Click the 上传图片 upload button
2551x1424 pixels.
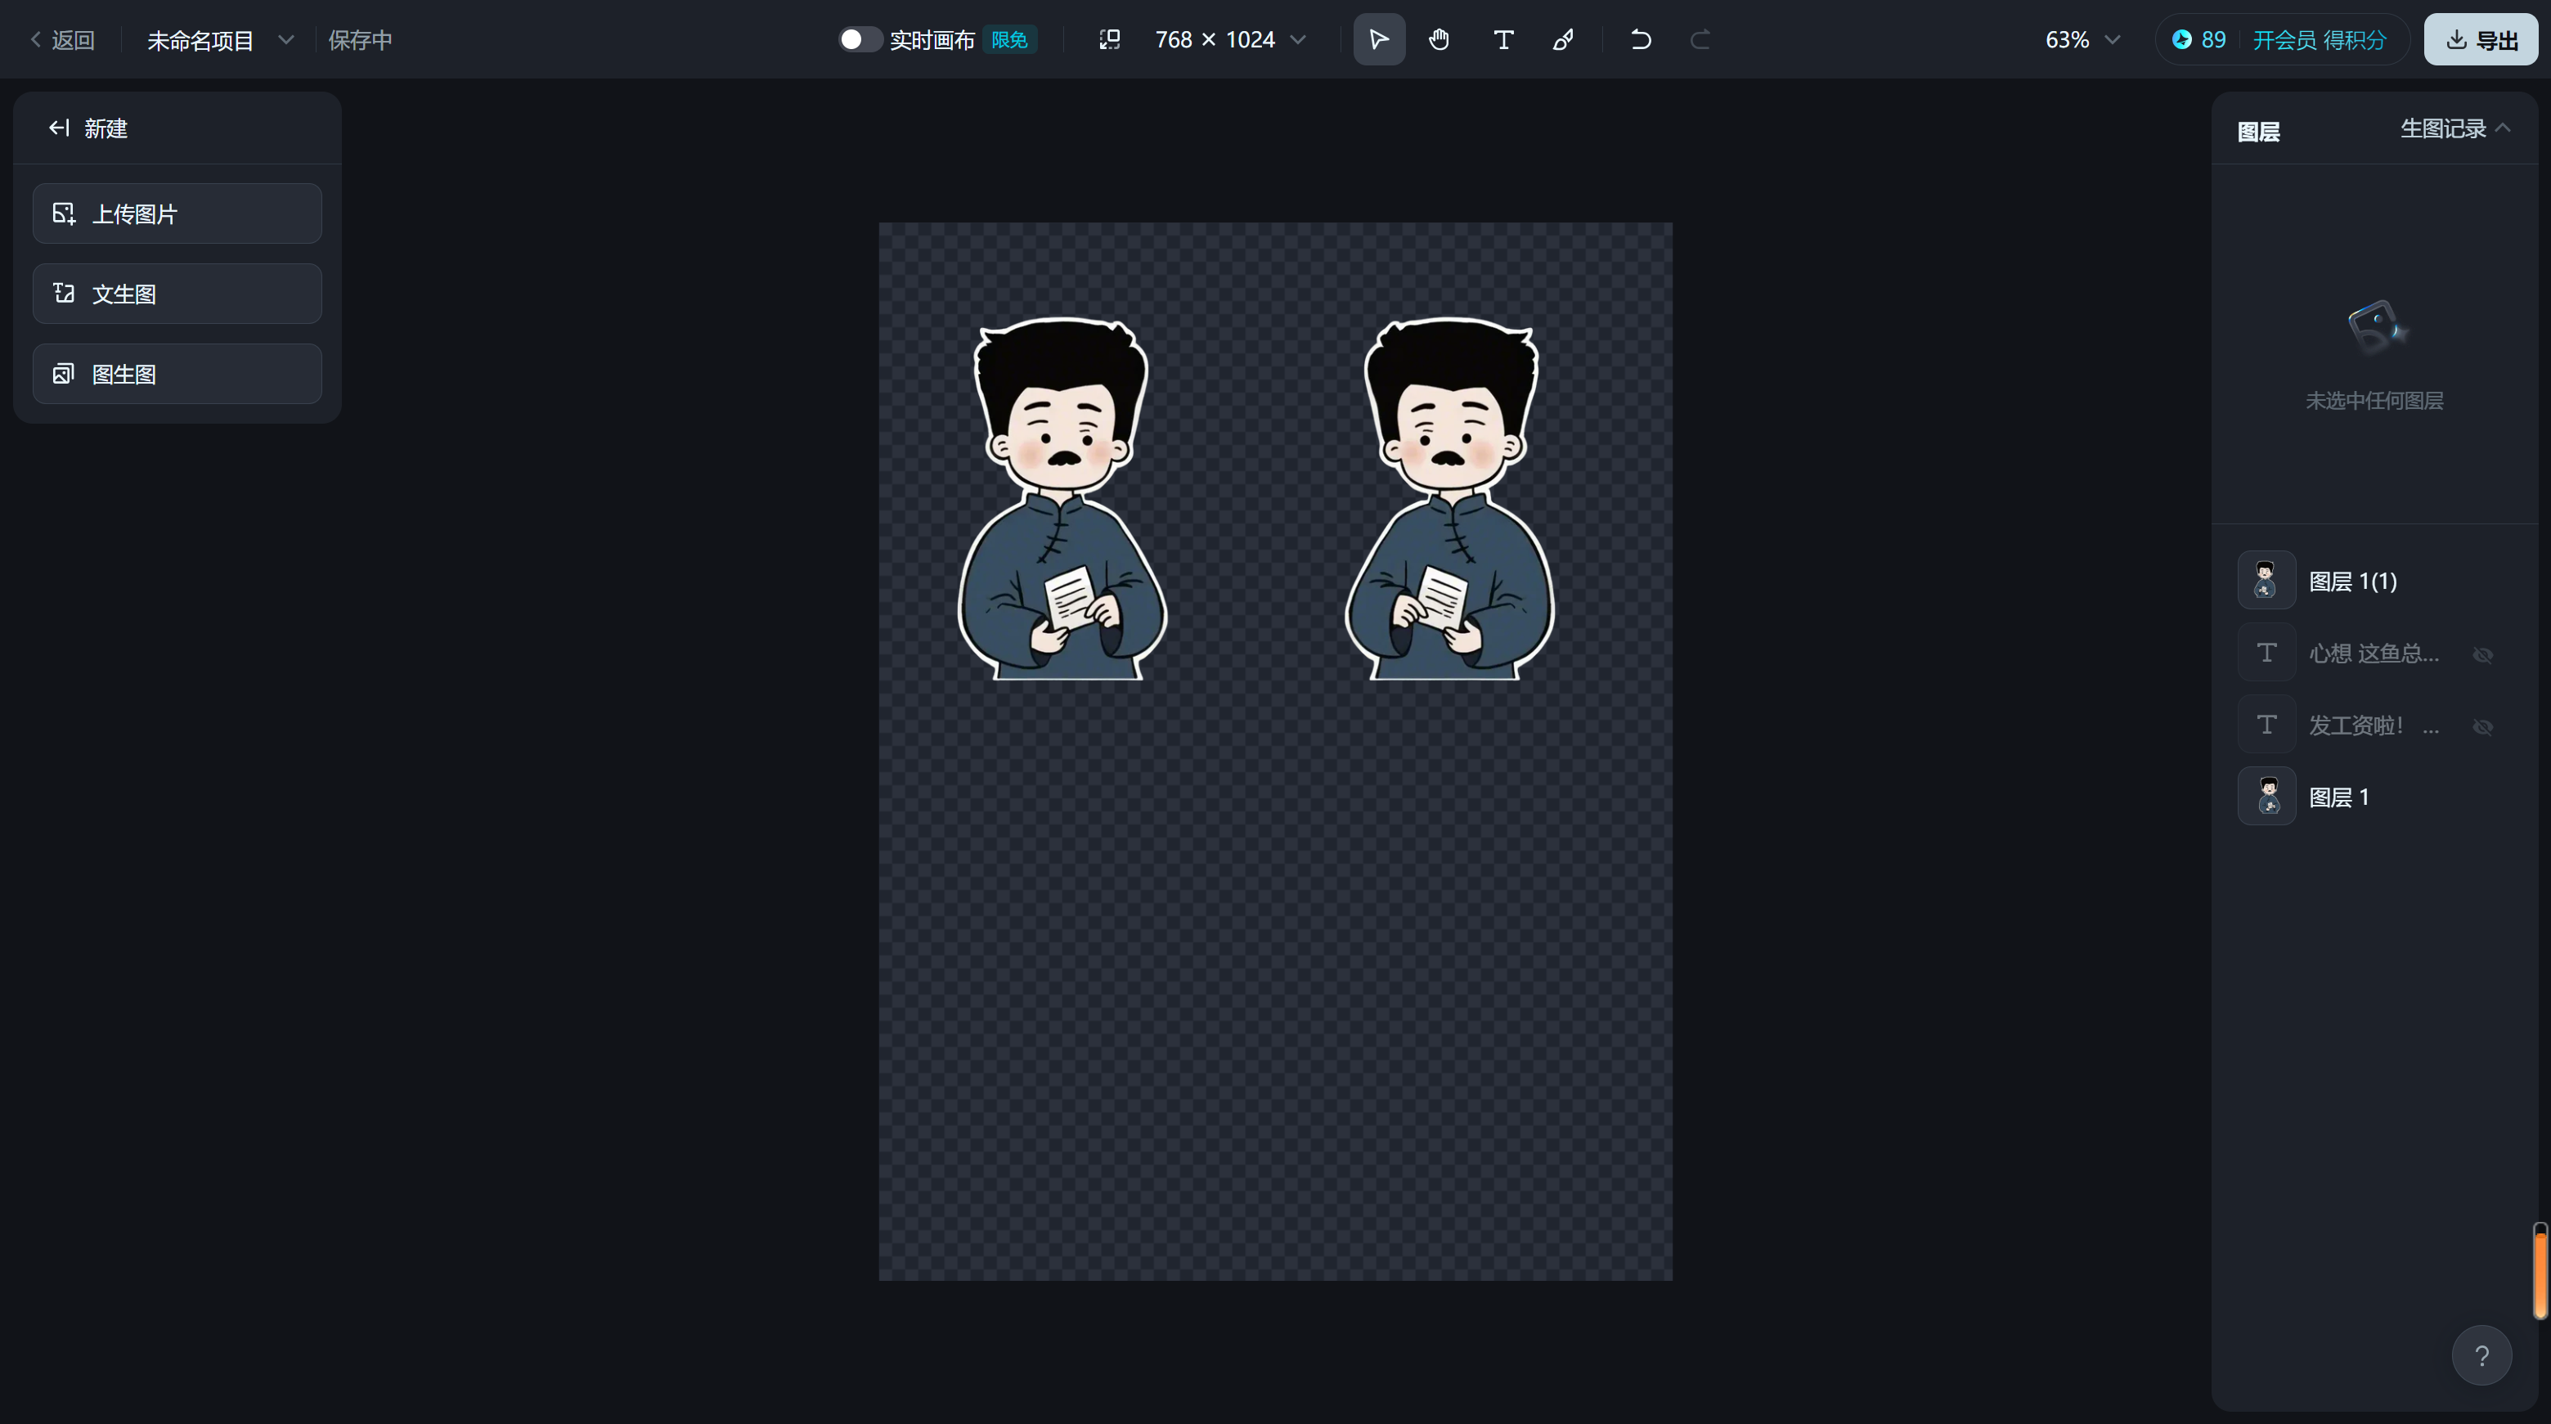(x=177, y=214)
